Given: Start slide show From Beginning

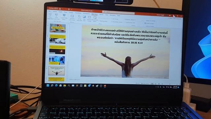Looking at the screenshot, I should click(50, 16).
